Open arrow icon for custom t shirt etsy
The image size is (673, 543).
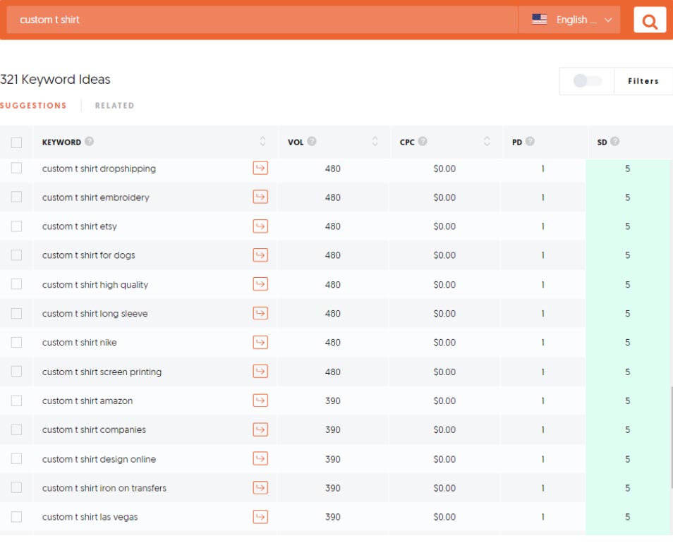coord(260,226)
